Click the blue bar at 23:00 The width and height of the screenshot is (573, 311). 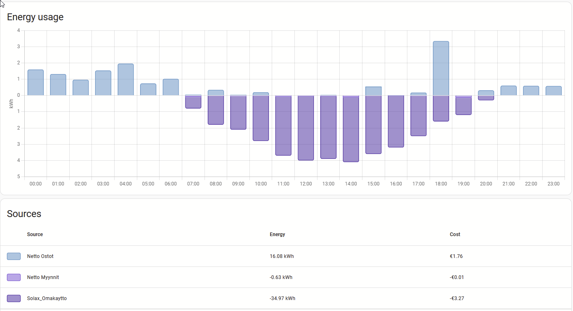553,91
